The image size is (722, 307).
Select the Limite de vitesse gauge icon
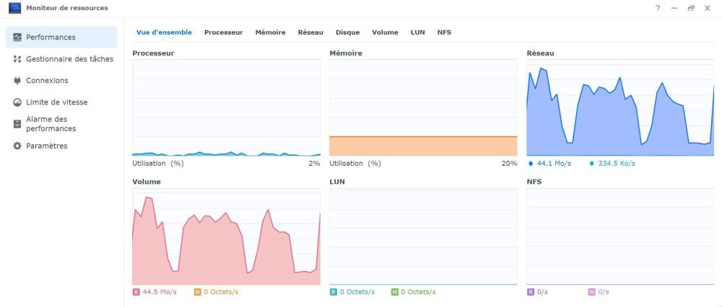point(17,102)
